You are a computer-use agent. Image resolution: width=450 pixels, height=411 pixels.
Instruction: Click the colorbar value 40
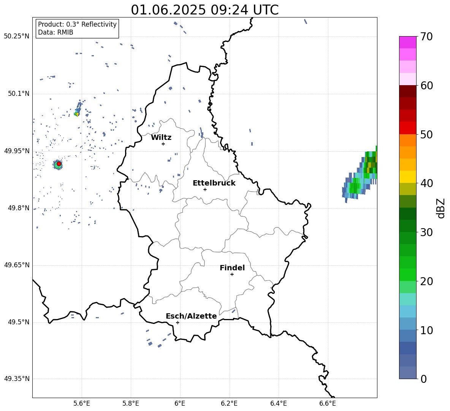click(426, 183)
